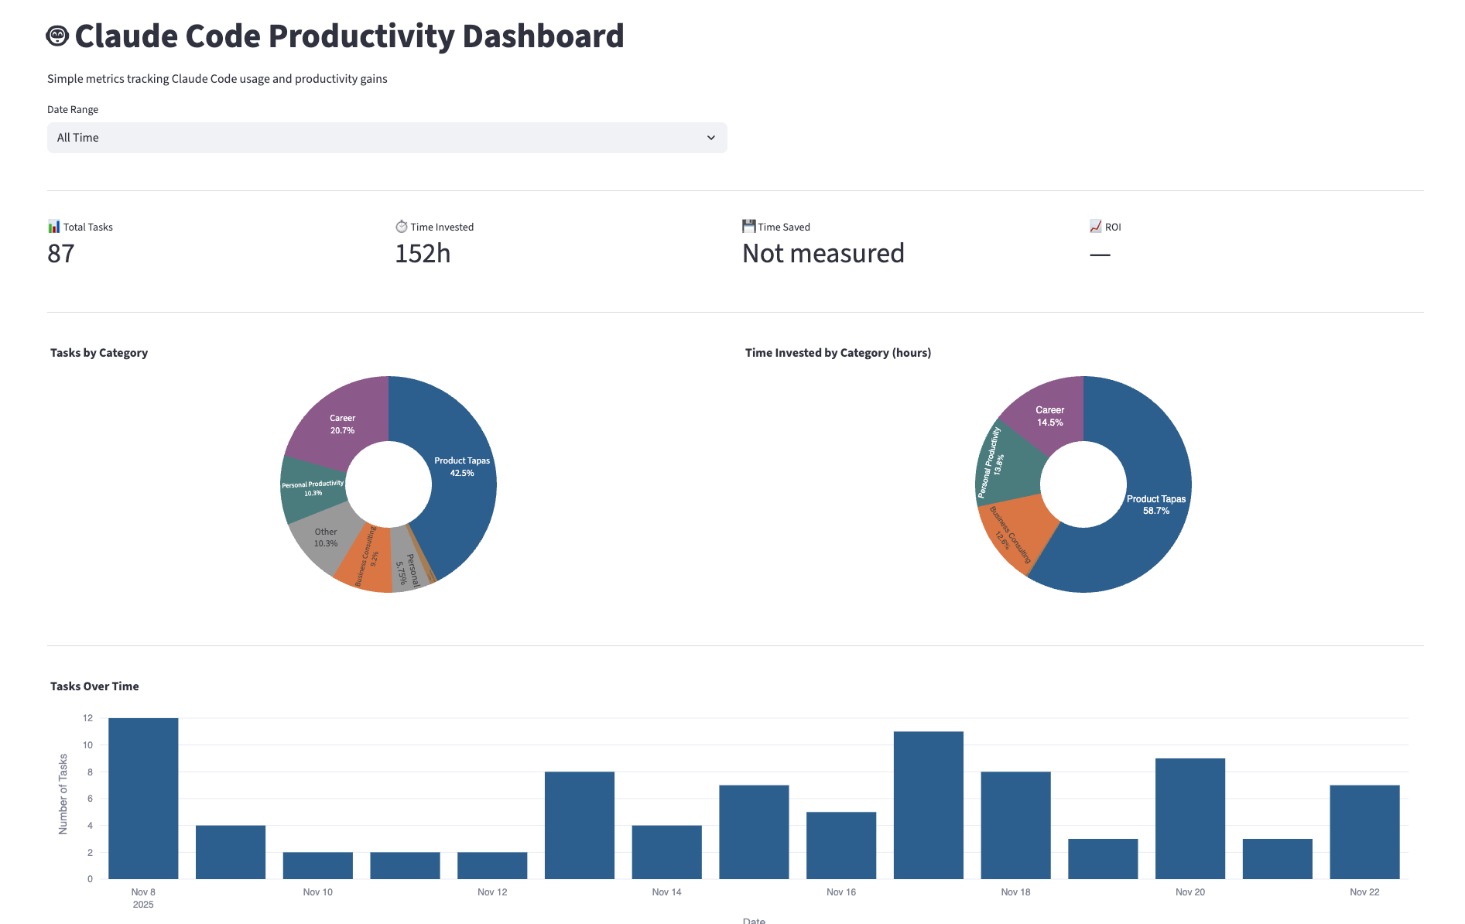
Task: Select Business Consulting slice in Tasks by Category
Action: [x=366, y=559]
